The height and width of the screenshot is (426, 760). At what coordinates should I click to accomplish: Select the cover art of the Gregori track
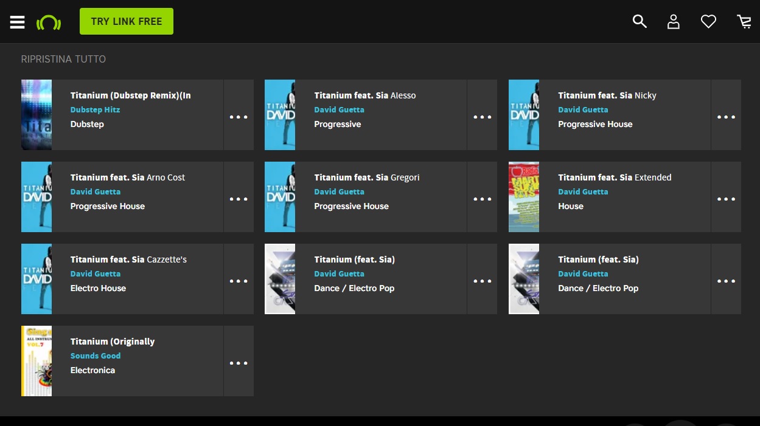pos(280,197)
